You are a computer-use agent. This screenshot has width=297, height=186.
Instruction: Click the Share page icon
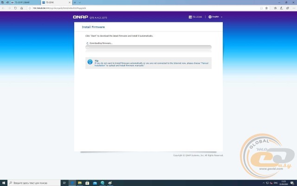tap(288, 8)
